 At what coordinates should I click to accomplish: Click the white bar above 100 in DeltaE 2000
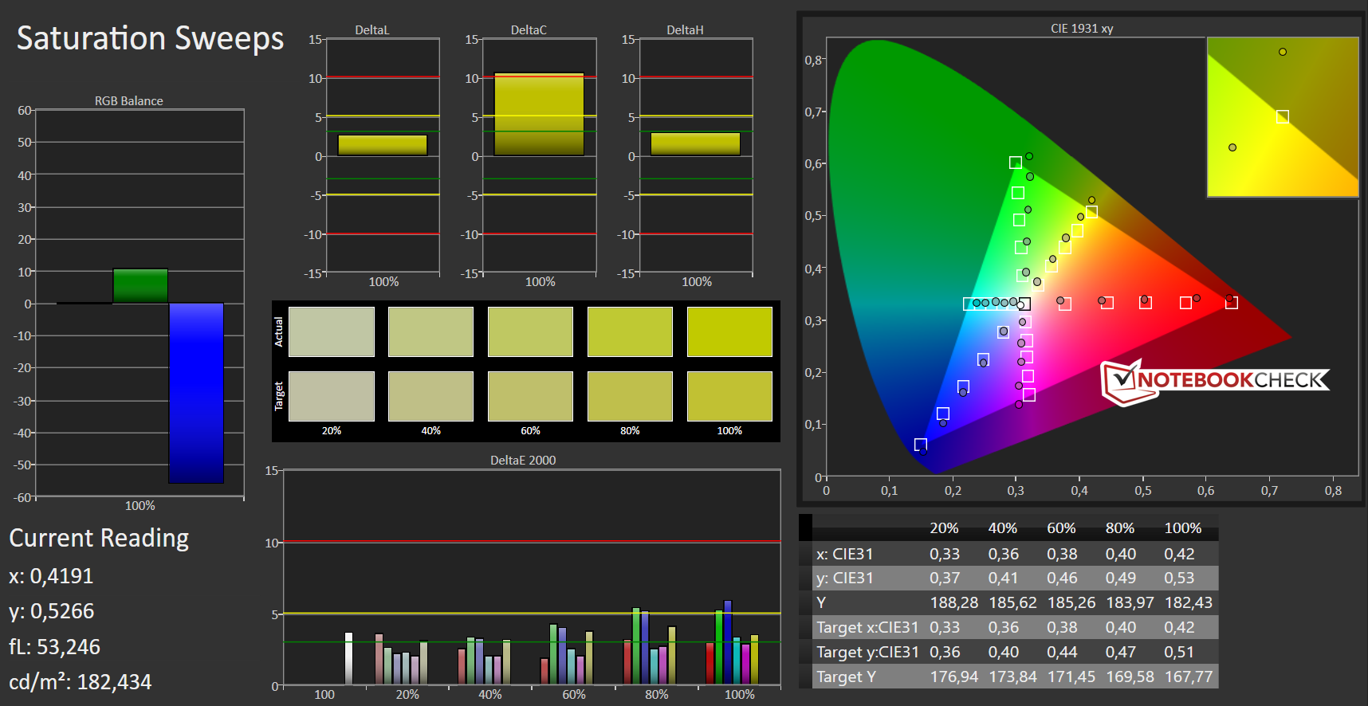tap(348, 658)
